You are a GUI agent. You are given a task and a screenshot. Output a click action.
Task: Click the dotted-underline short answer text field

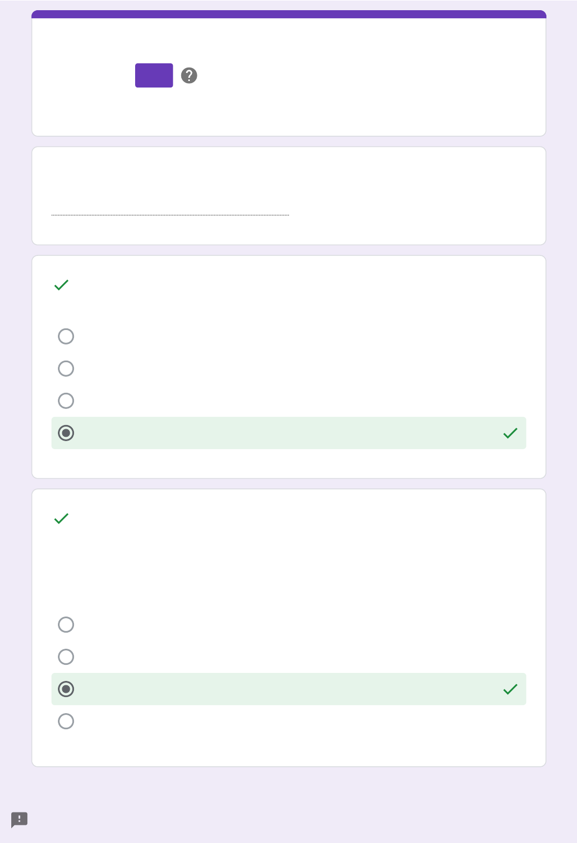(x=170, y=209)
